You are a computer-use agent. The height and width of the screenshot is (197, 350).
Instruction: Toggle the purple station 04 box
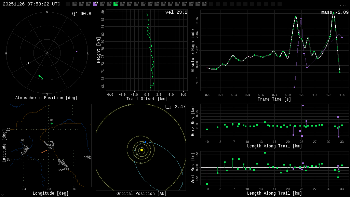coord(95,4)
